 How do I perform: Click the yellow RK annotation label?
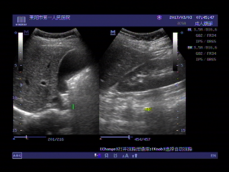click(148, 109)
